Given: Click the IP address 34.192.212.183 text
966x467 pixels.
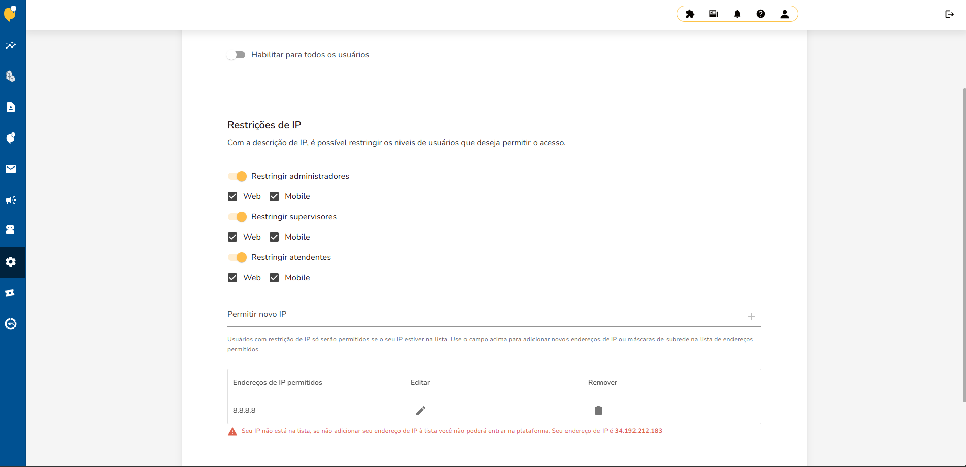Looking at the screenshot, I should [639, 431].
